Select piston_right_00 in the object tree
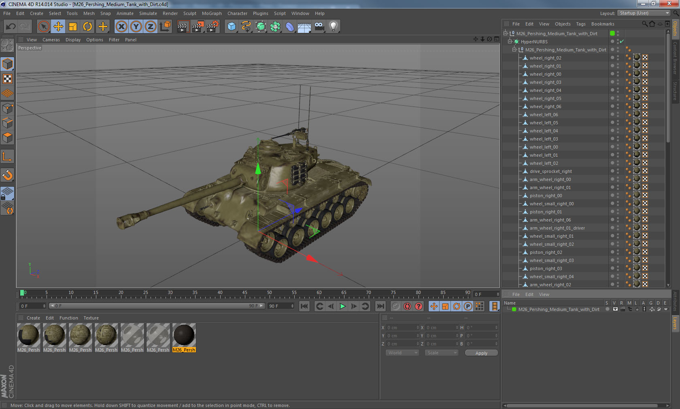This screenshot has width=680, height=409. [546, 196]
